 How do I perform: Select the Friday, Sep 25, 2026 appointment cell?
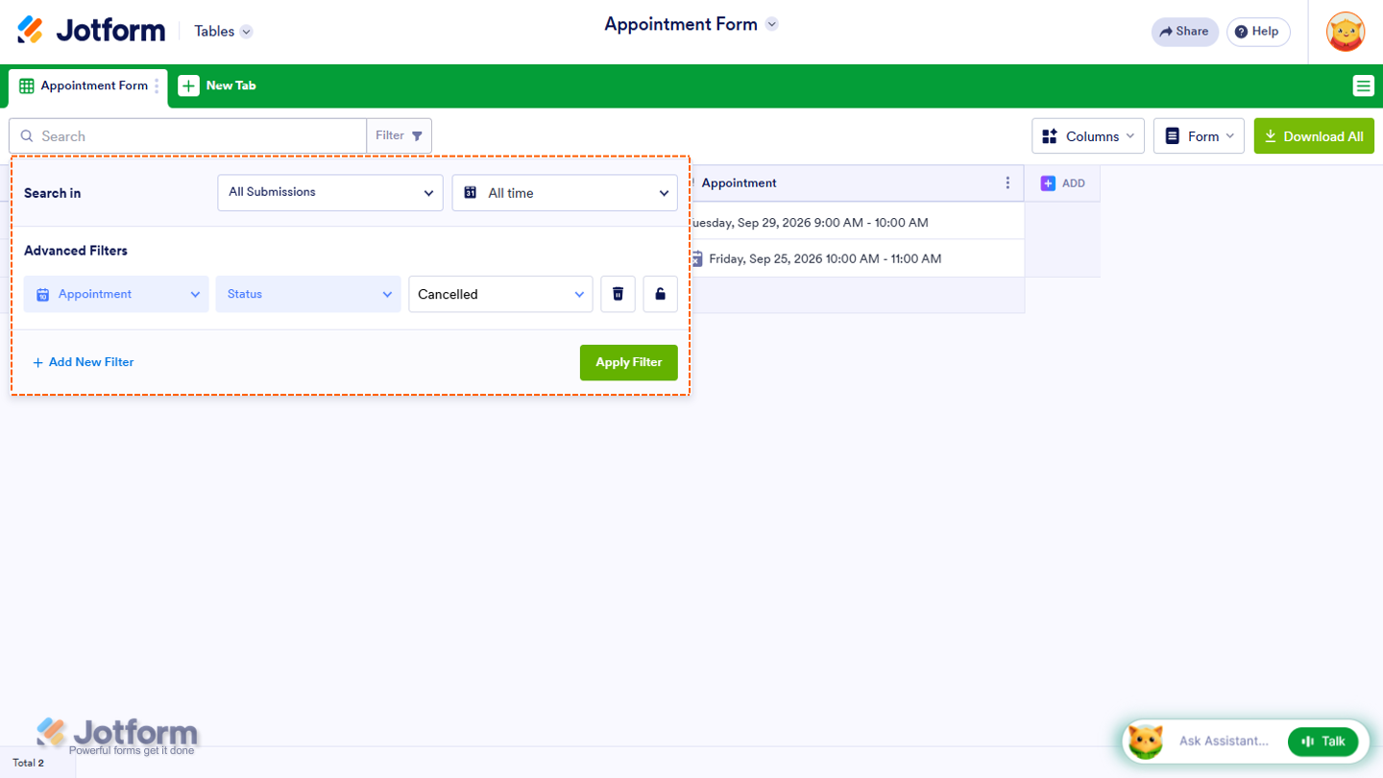(x=857, y=258)
